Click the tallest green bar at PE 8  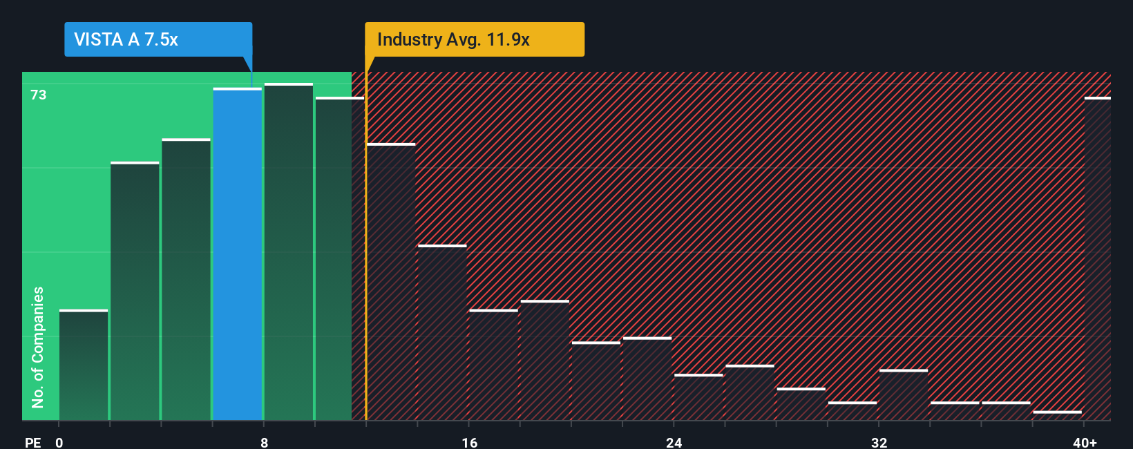coord(289,251)
